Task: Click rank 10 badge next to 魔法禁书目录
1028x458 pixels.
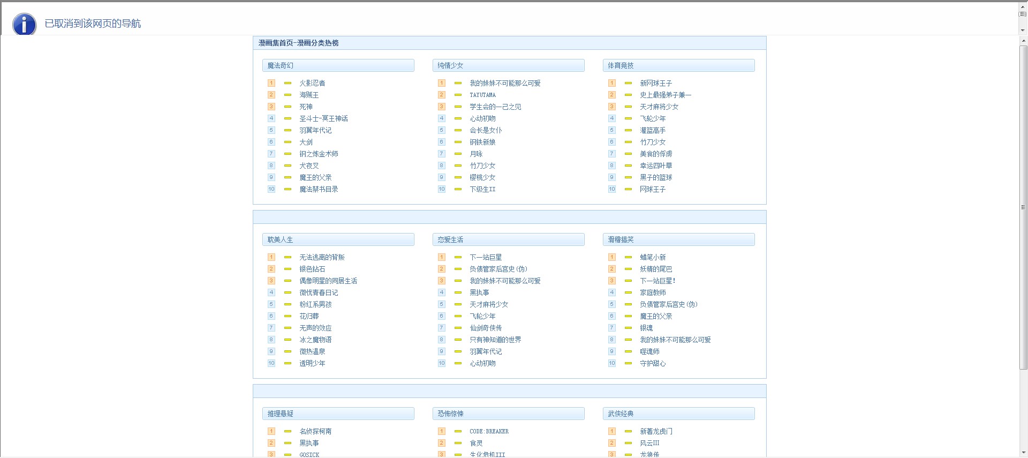Action: (x=271, y=189)
